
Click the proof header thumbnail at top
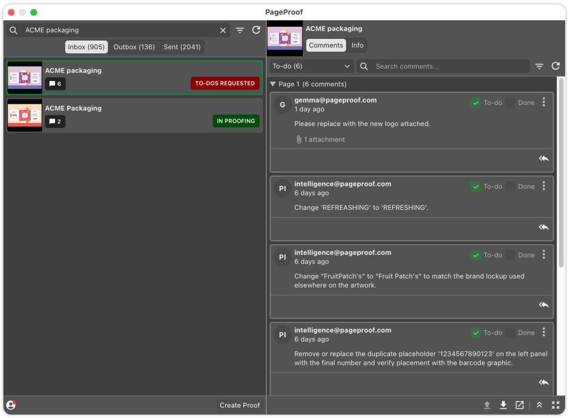[285, 38]
